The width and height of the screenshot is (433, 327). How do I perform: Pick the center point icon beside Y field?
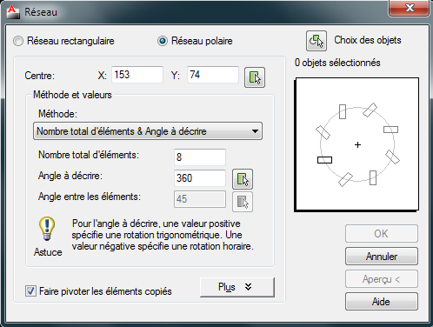255,77
